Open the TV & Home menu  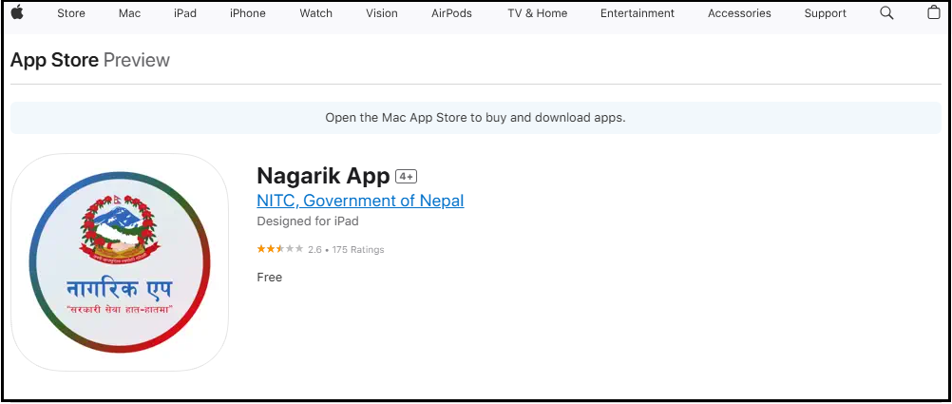[x=537, y=13]
